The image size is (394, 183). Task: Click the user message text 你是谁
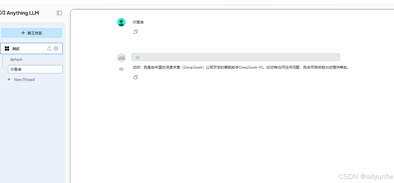pos(138,22)
